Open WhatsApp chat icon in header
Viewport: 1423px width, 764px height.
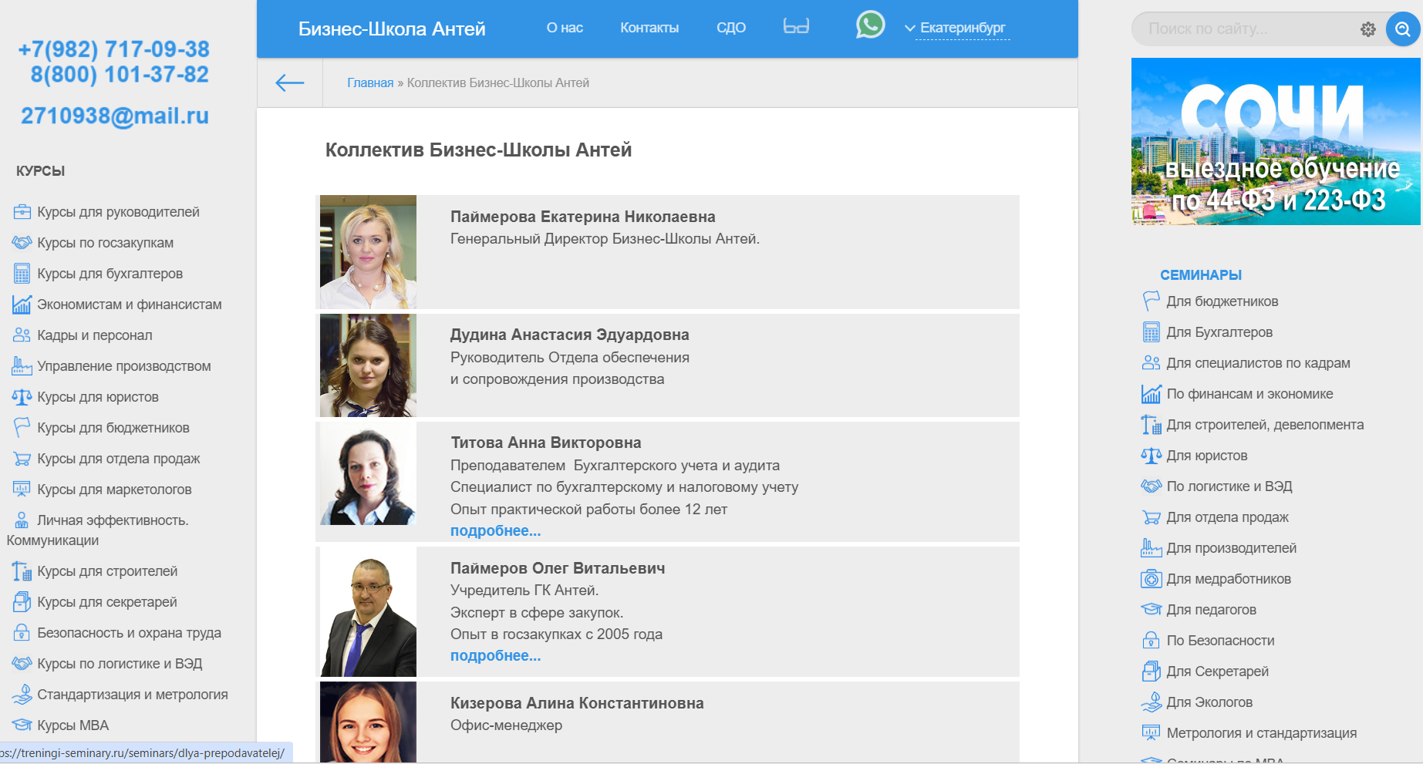coord(870,25)
